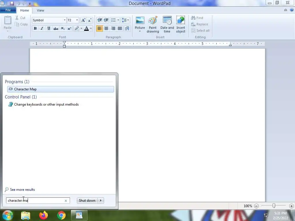This screenshot has height=221, width=295.
Task: Switch to the View tab
Action: [x=40, y=10]
